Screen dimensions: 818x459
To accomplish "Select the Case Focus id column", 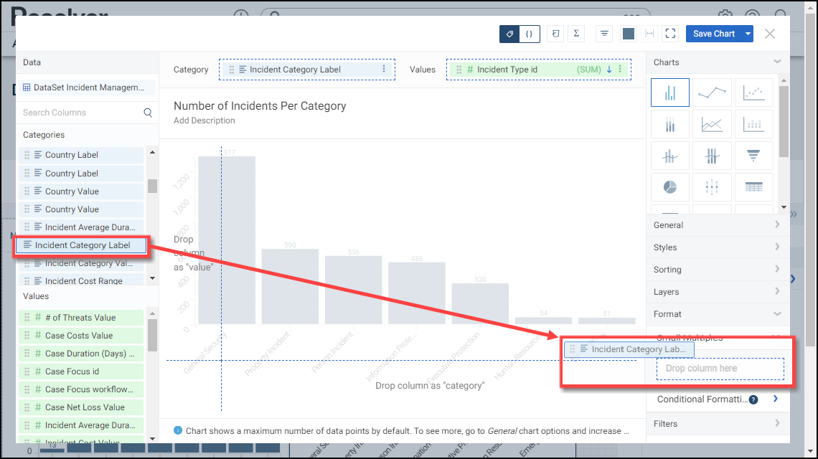I will point(81,372).
